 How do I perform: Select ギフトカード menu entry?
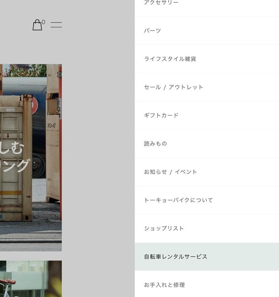pyautogui.click(x=161, y=115)
